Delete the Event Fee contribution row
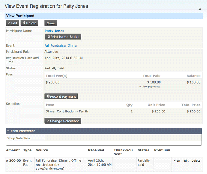This screenshot has height=174, width=207. click(196, 161)
